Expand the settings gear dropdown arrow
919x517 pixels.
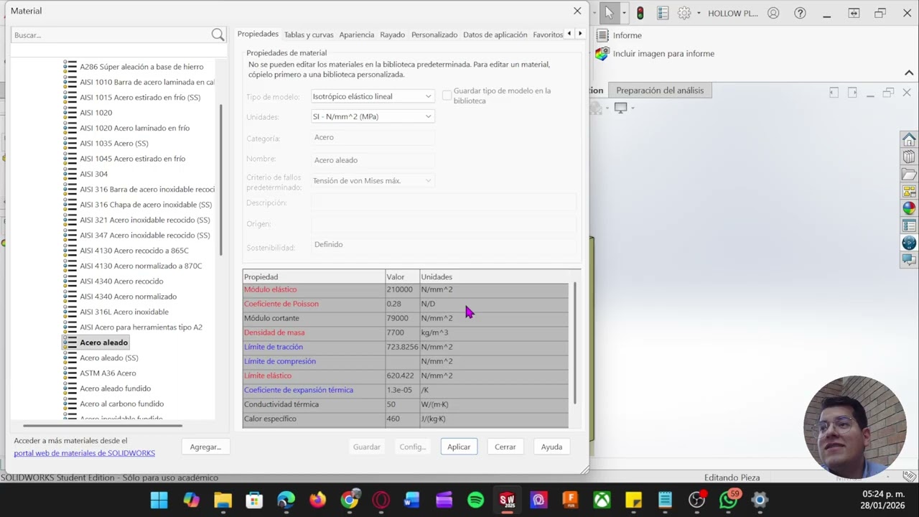pos(698,13)
